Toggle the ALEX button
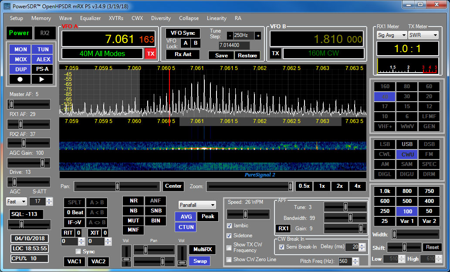This screenshot has height=272, width=450. (43, 59)
